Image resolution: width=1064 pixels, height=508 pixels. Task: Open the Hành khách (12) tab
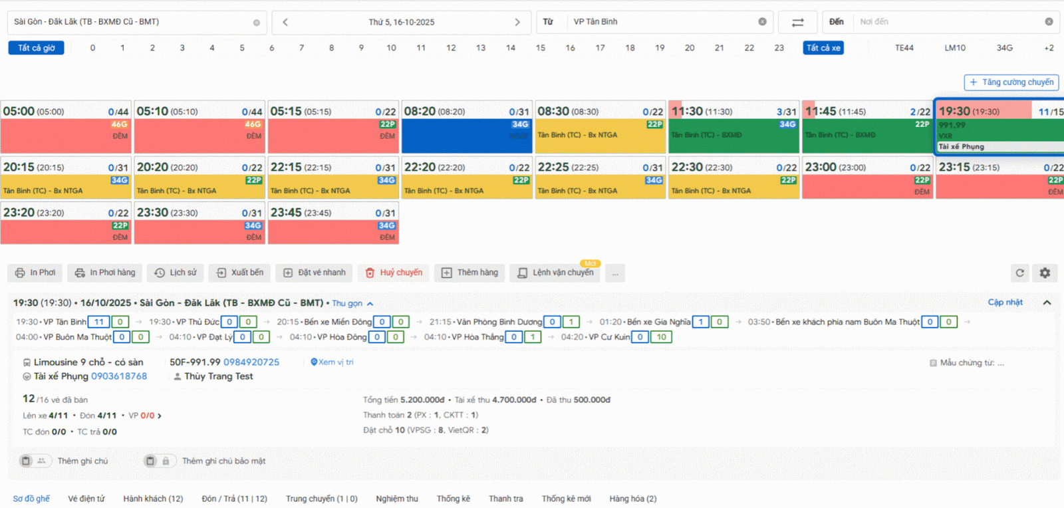tap(153, 499)
